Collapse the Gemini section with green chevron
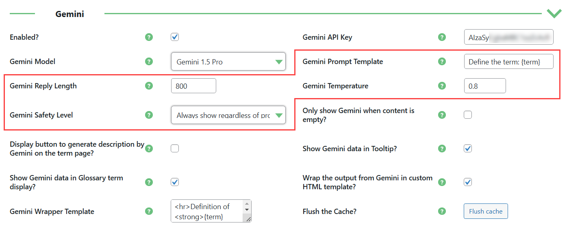The width and height of the screenshot is (569, 231). 554,14
